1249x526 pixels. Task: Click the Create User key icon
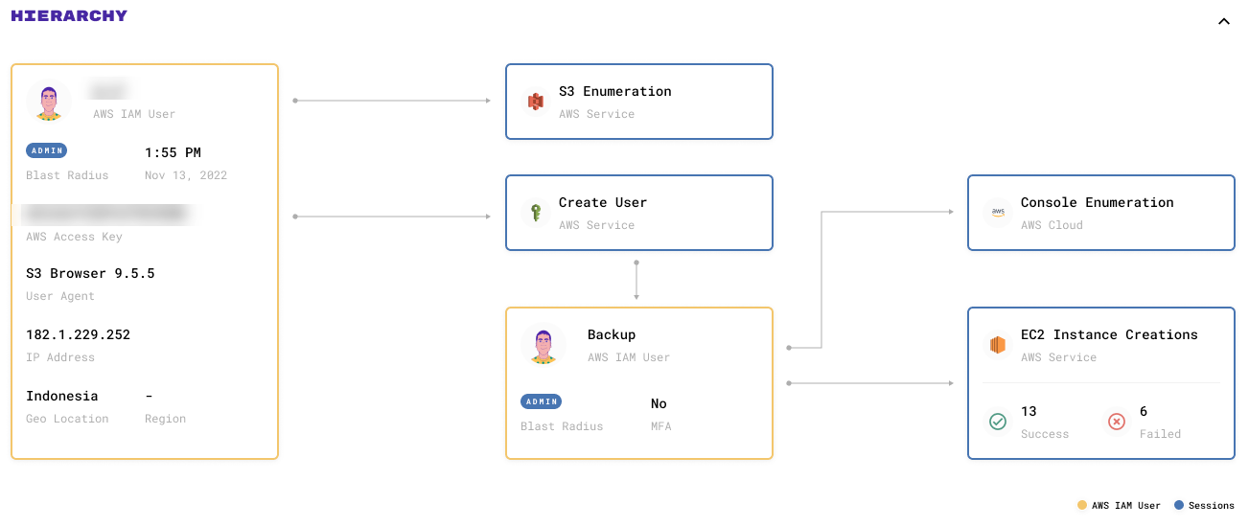[535, 213]
